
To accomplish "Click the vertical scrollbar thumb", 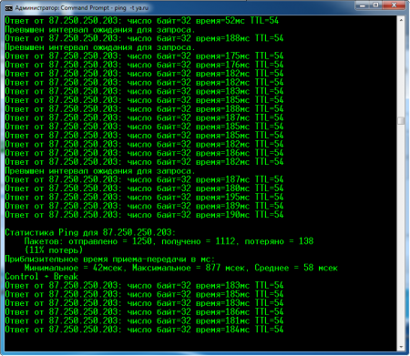I will point(401,121).
